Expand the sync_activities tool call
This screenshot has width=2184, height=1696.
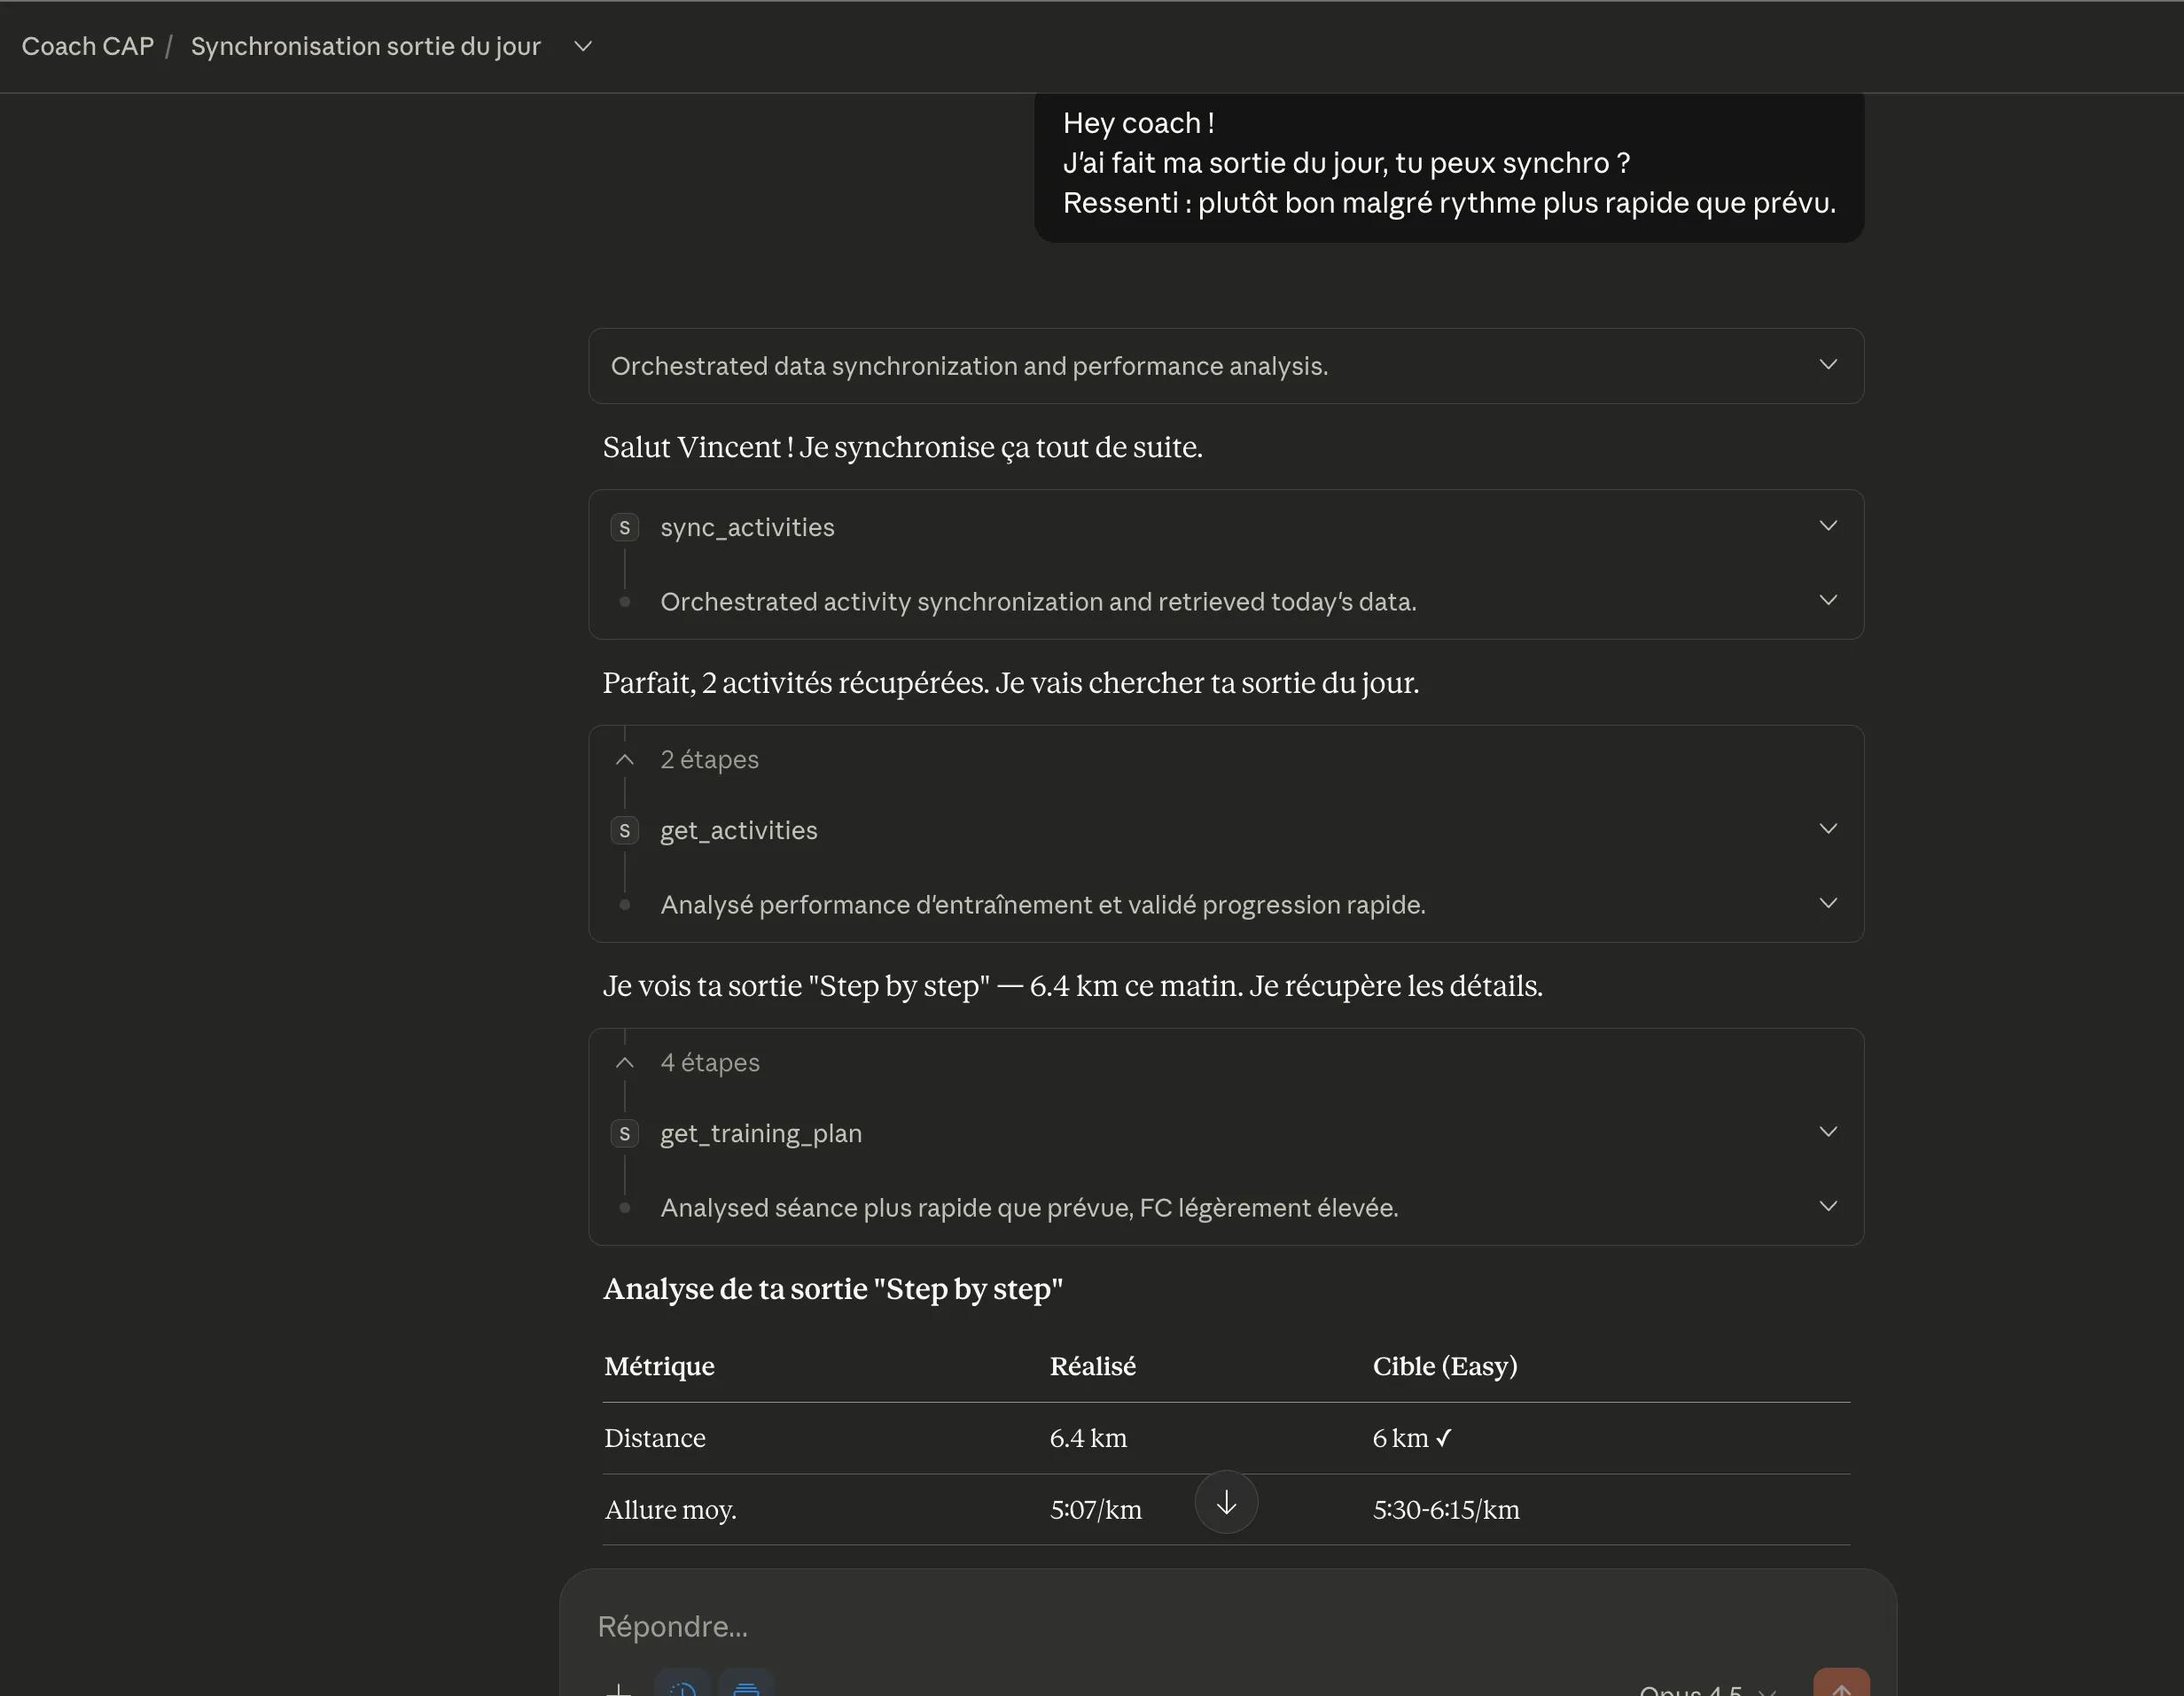(x=1827, y=526)
